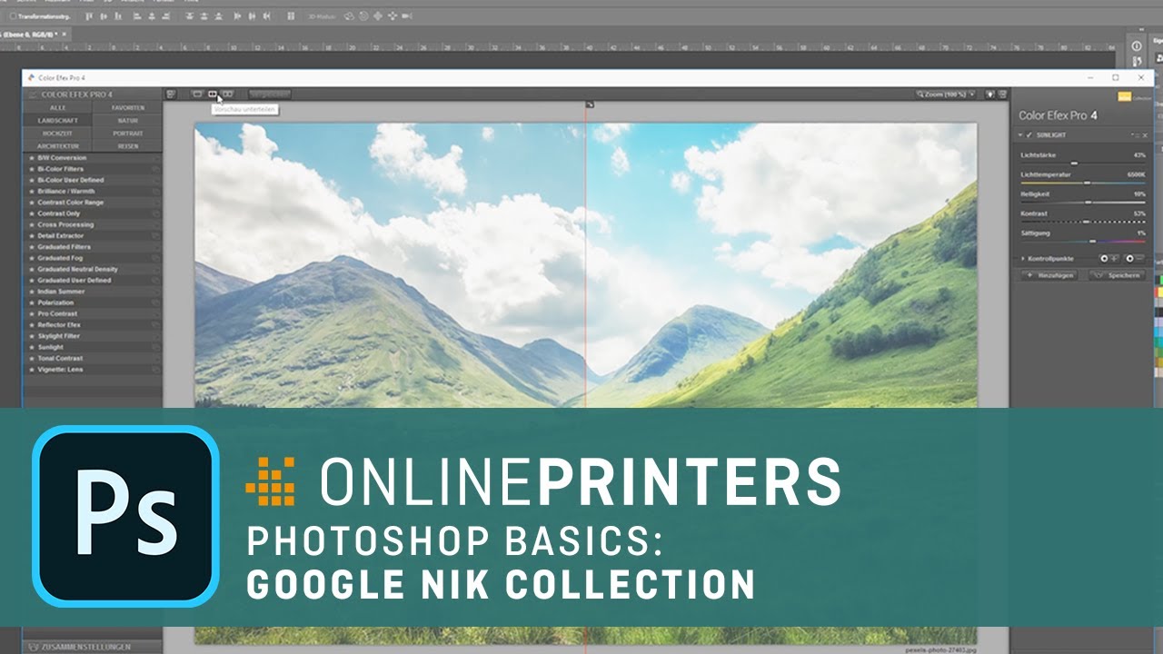
Task: Click the 3D video camera zoom icon
Action: [405, 15]
